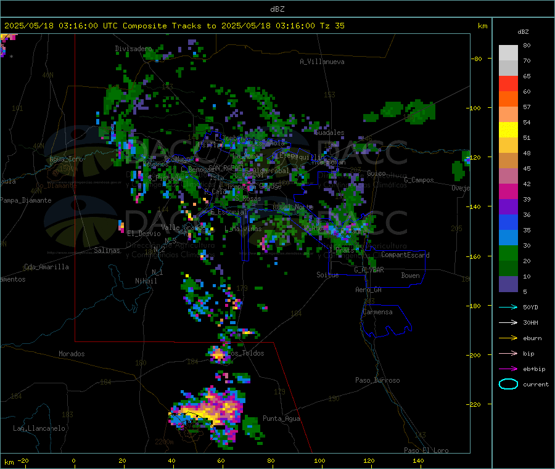Click the magenta eb+bip arrow symbol in legend
Viewport: 555px width, 469px height.
[508, 369]
